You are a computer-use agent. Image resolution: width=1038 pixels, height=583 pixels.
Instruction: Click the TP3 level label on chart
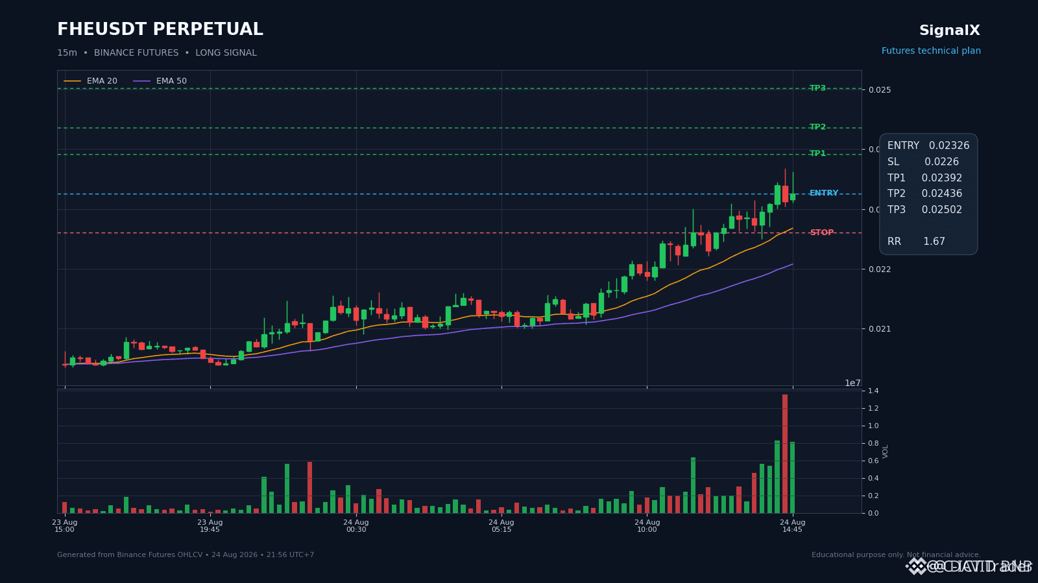817,88
